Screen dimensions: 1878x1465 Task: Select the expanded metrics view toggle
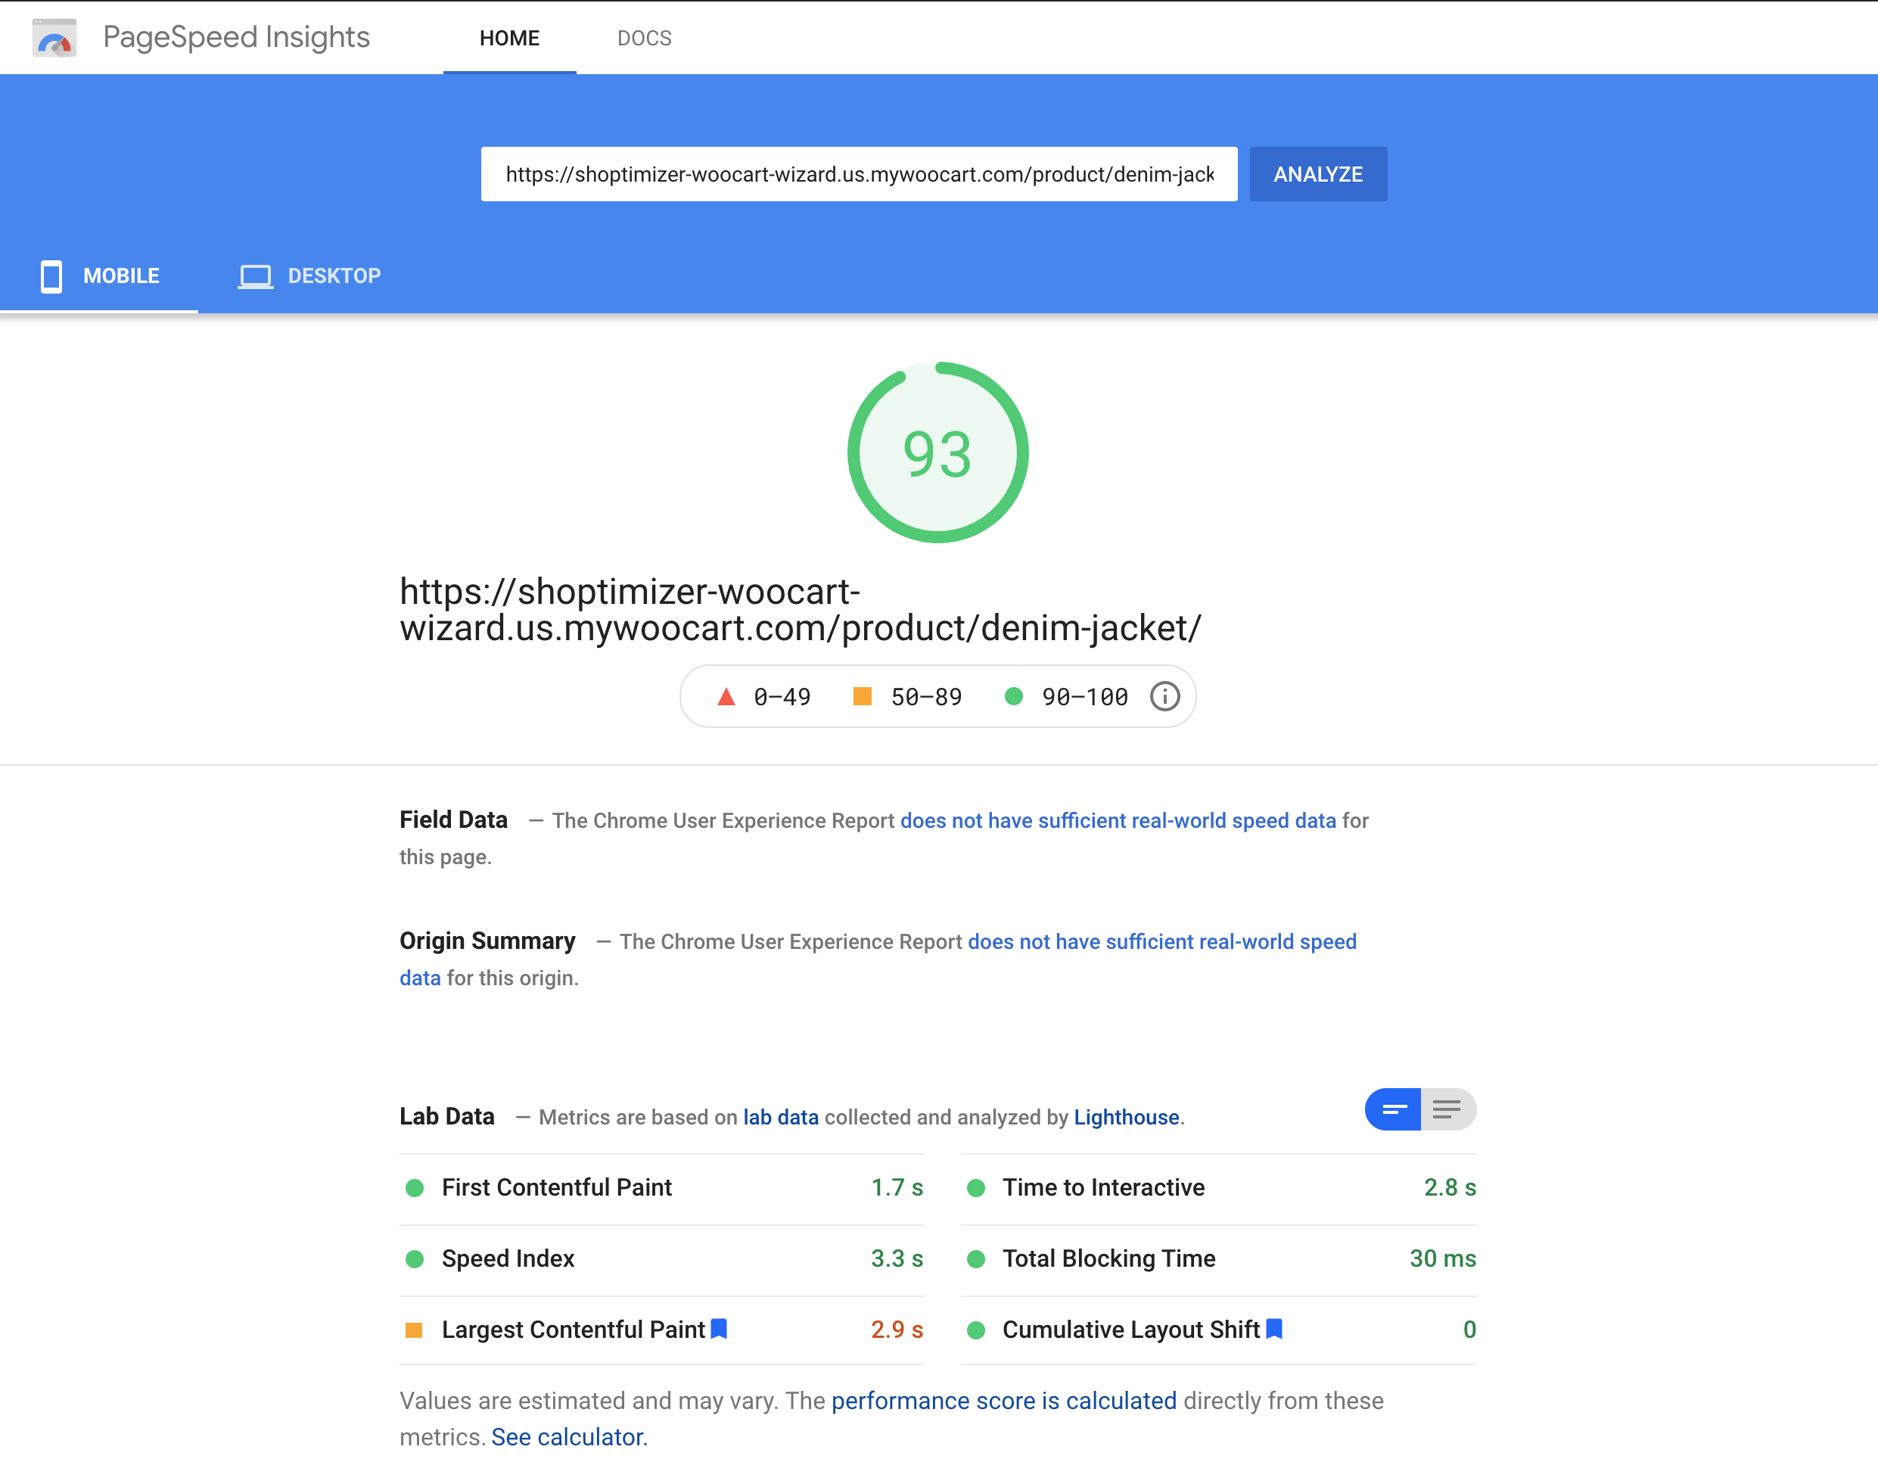[1448, 1109]
